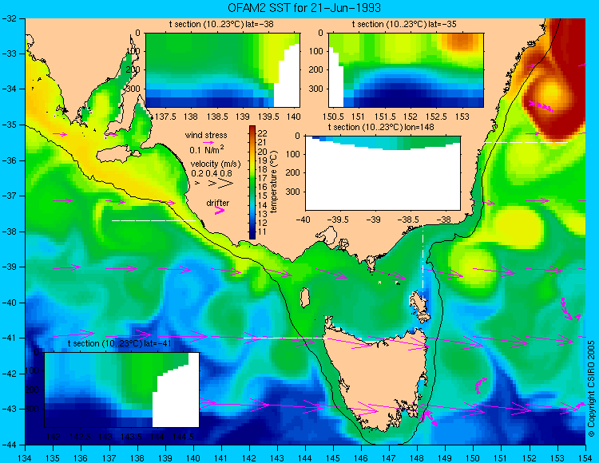Viewport: 599px width, 463px height.
Task: Click main map longitude label '134'
Action: point(25,457)
